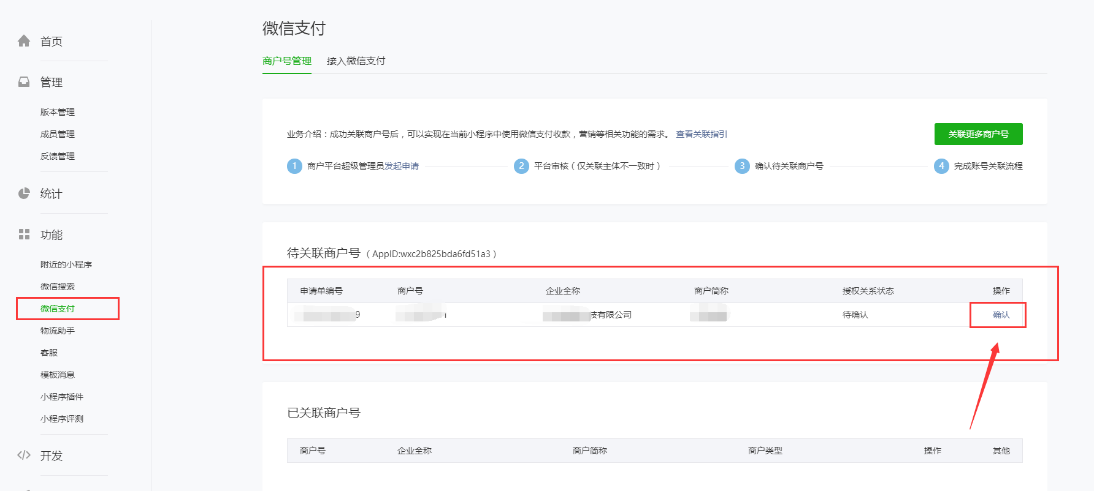Click step 2 text 平台审核
The width and height of the screenshot is (1094, 491).
(x=551, y=166)
